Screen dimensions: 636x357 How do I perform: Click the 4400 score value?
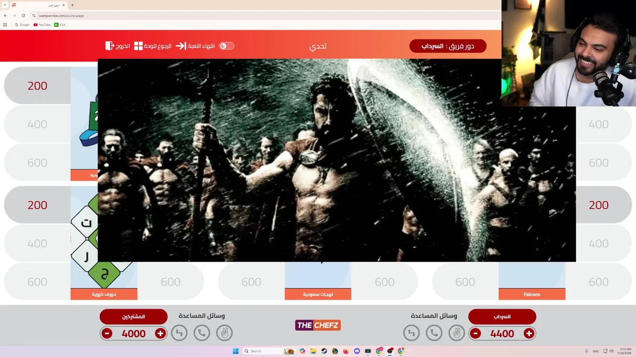pos(502,334)
